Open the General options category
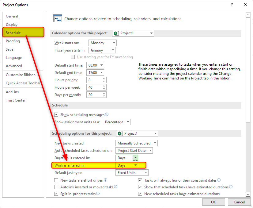Image resolution: width=253 pixels, height=208 pixels. (x=12, y=16)
